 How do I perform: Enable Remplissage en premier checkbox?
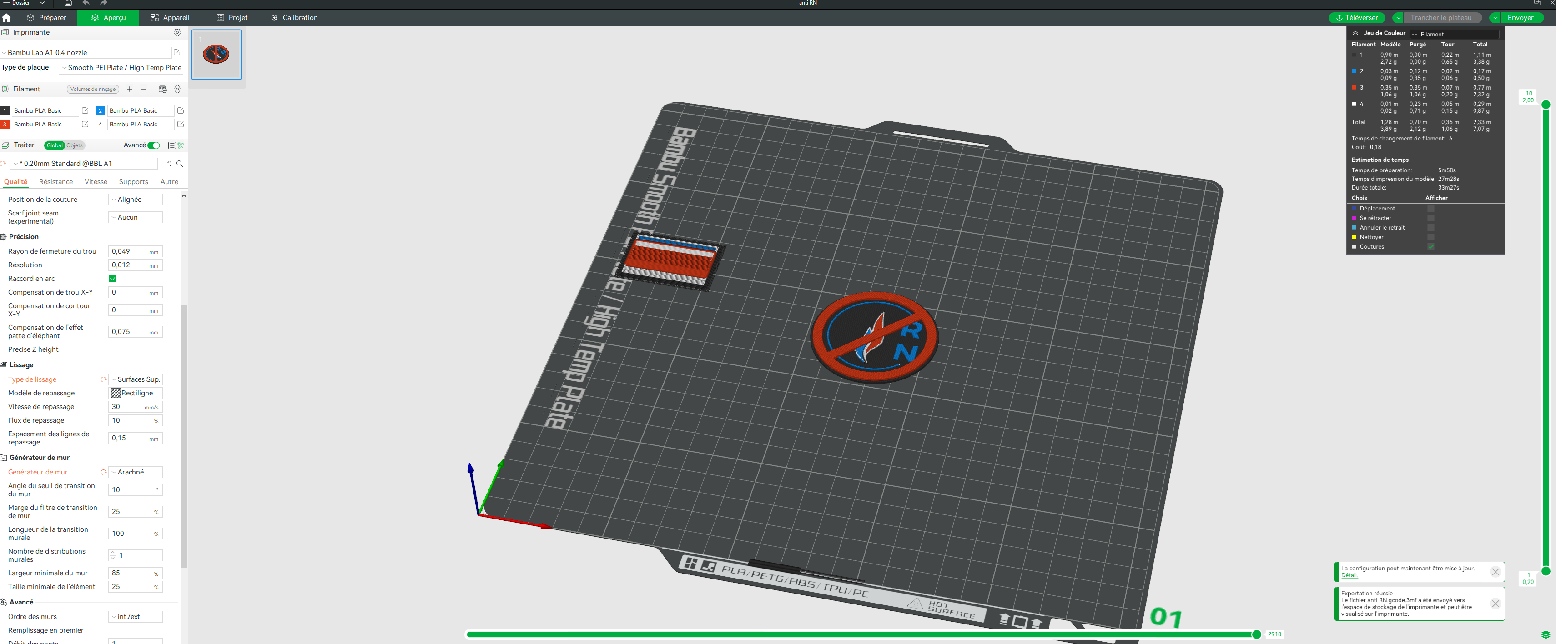pos(112,630)
